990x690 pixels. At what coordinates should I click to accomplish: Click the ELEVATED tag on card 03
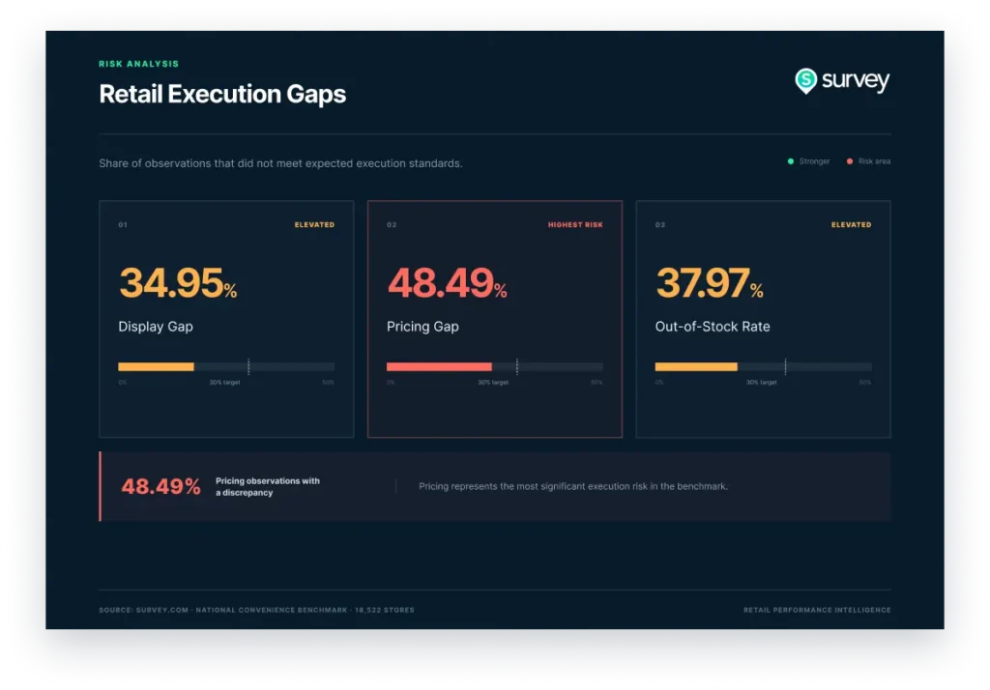851,225
